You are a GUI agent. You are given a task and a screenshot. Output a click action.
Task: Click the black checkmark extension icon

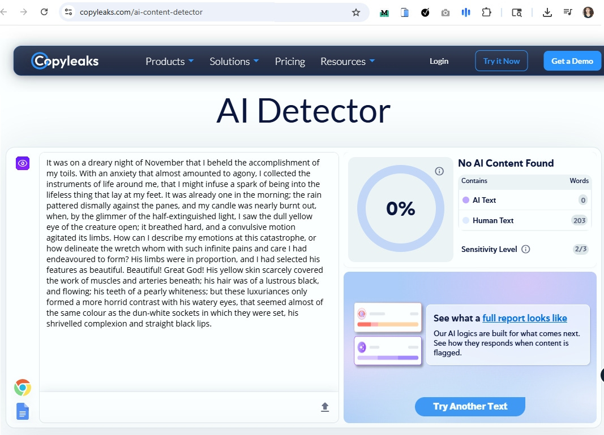coord(425,12)
